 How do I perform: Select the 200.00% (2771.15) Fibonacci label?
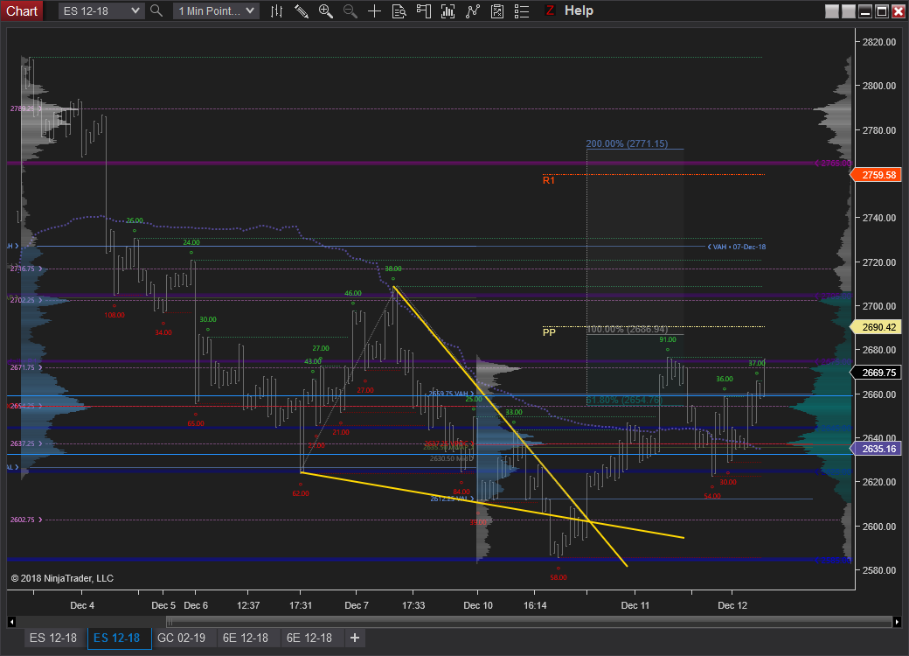coord(627,143)
